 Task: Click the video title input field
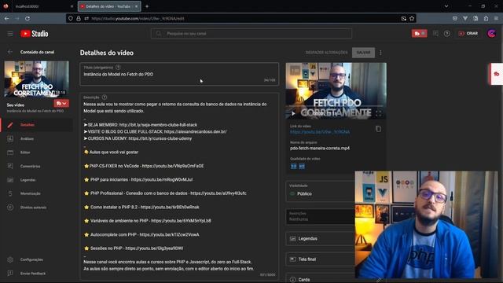pyautogui.click(x=179, y=74)
